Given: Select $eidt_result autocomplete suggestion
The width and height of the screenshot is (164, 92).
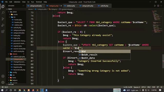Looking at the screenshot, I should [105, 55].
